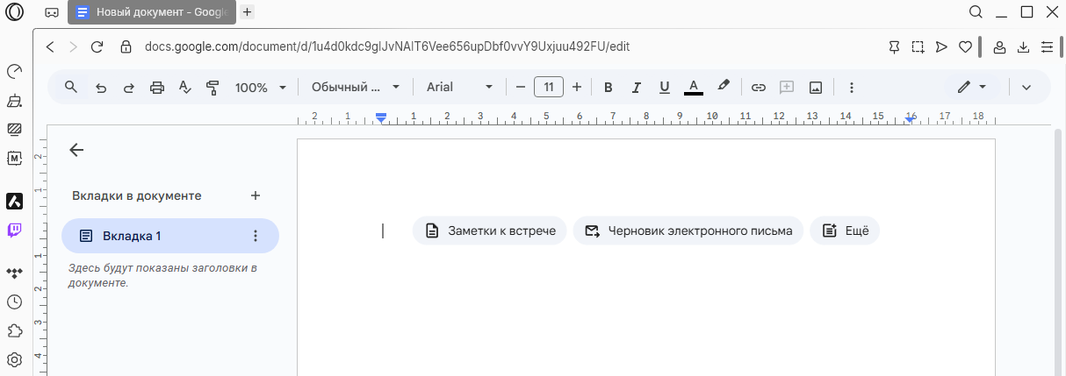
Task: Open Extensions puzzle icon in Opera sidebar
Action: tap(14, 331)
